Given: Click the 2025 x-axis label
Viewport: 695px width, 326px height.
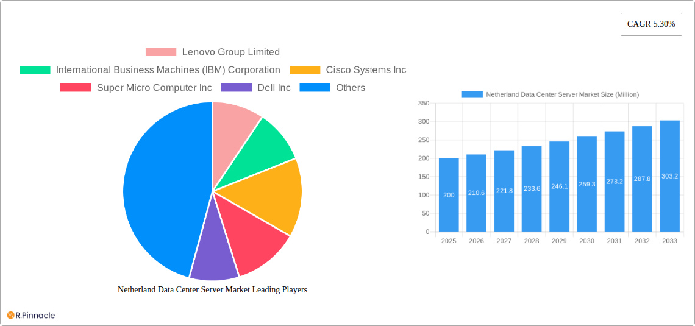Looking at the screenshot, I should [x=449, y=241].
